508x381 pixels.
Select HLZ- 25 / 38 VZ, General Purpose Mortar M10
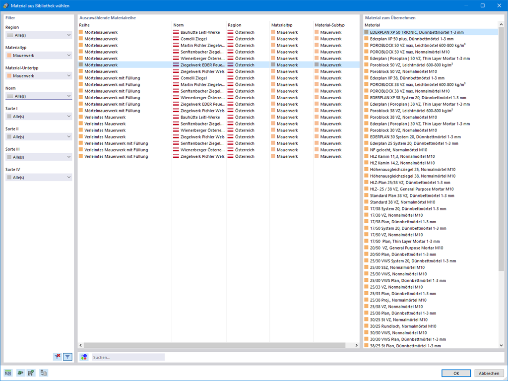(x=431, y=189)
